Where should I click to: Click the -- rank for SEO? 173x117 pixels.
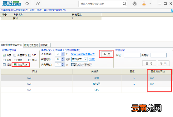[134, 90]
